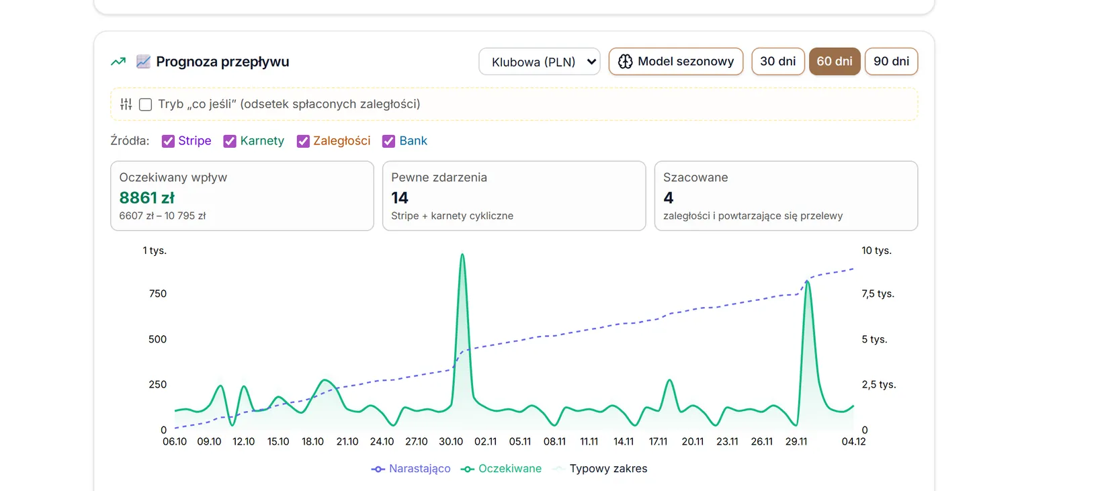
Task: Enable the Tryb „co jeśli” checkbox
Action: click(145, 105)
